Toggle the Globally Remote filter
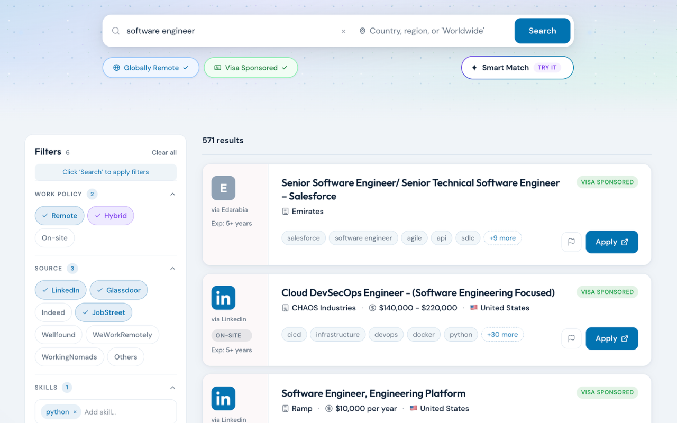This screenshot has width=677, height=423. click(x=151, y=68)
